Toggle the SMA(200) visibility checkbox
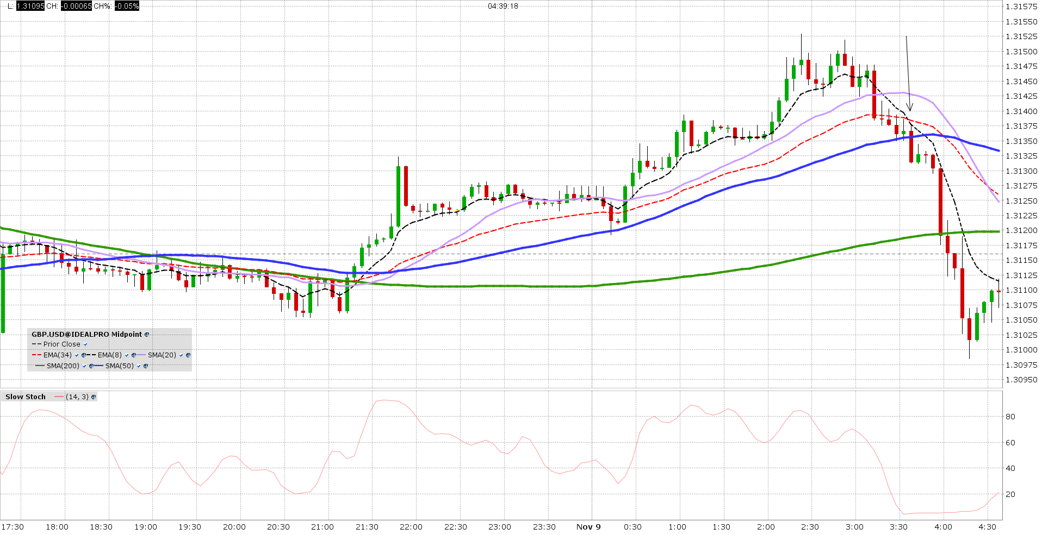 (84, 366)
